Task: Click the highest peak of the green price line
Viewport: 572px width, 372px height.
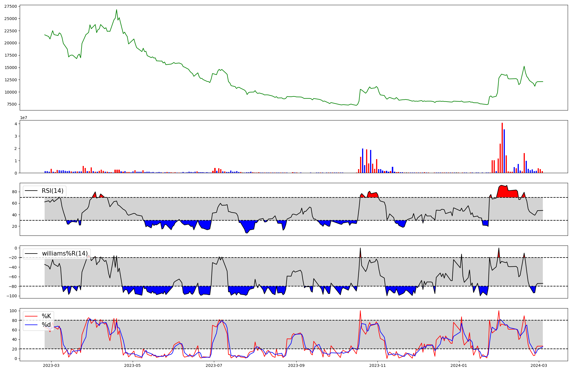Action: 116,10
